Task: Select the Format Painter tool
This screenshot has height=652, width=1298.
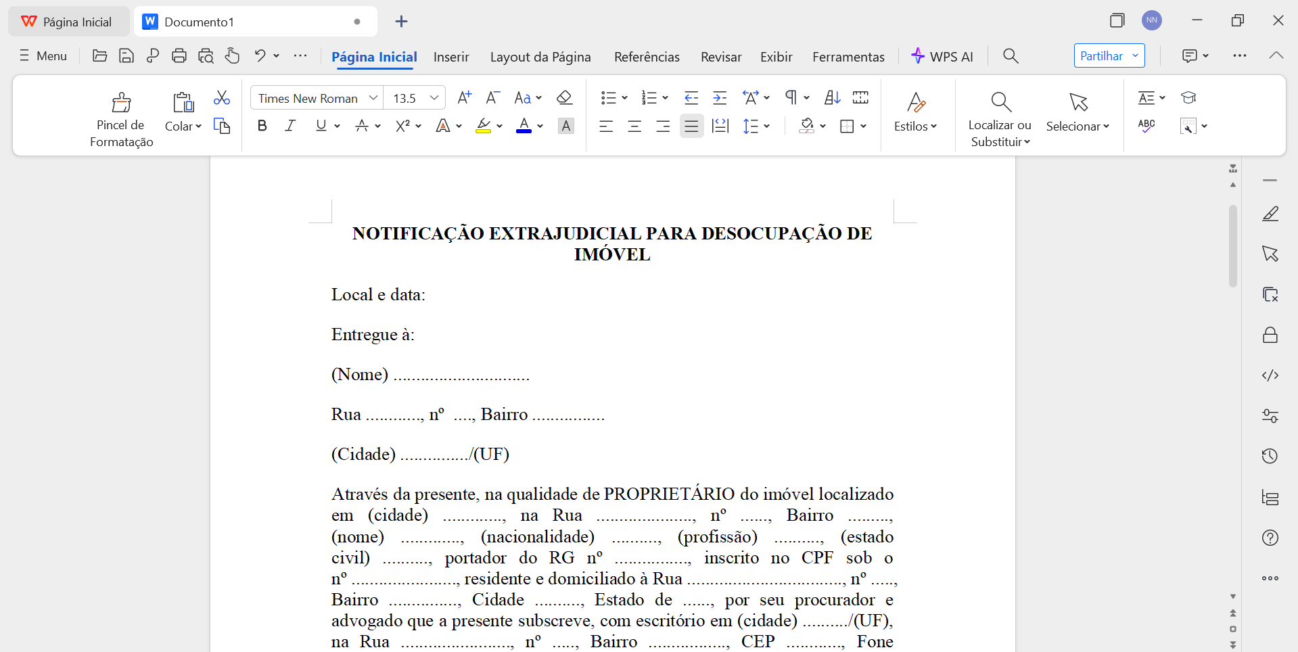Action: point(122,120)
